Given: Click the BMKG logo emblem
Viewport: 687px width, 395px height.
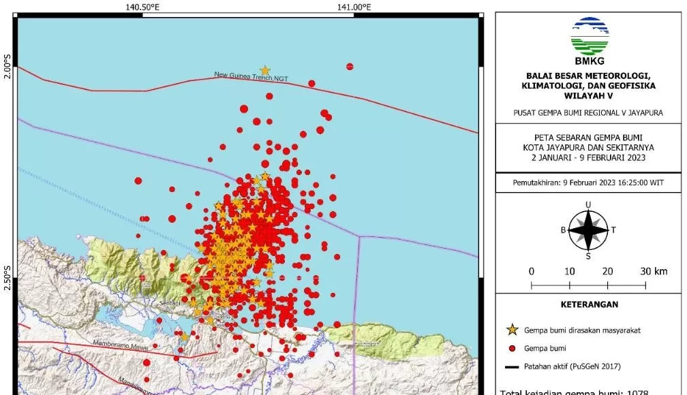Looking at the screenshot, I should [x=590, y=37].
